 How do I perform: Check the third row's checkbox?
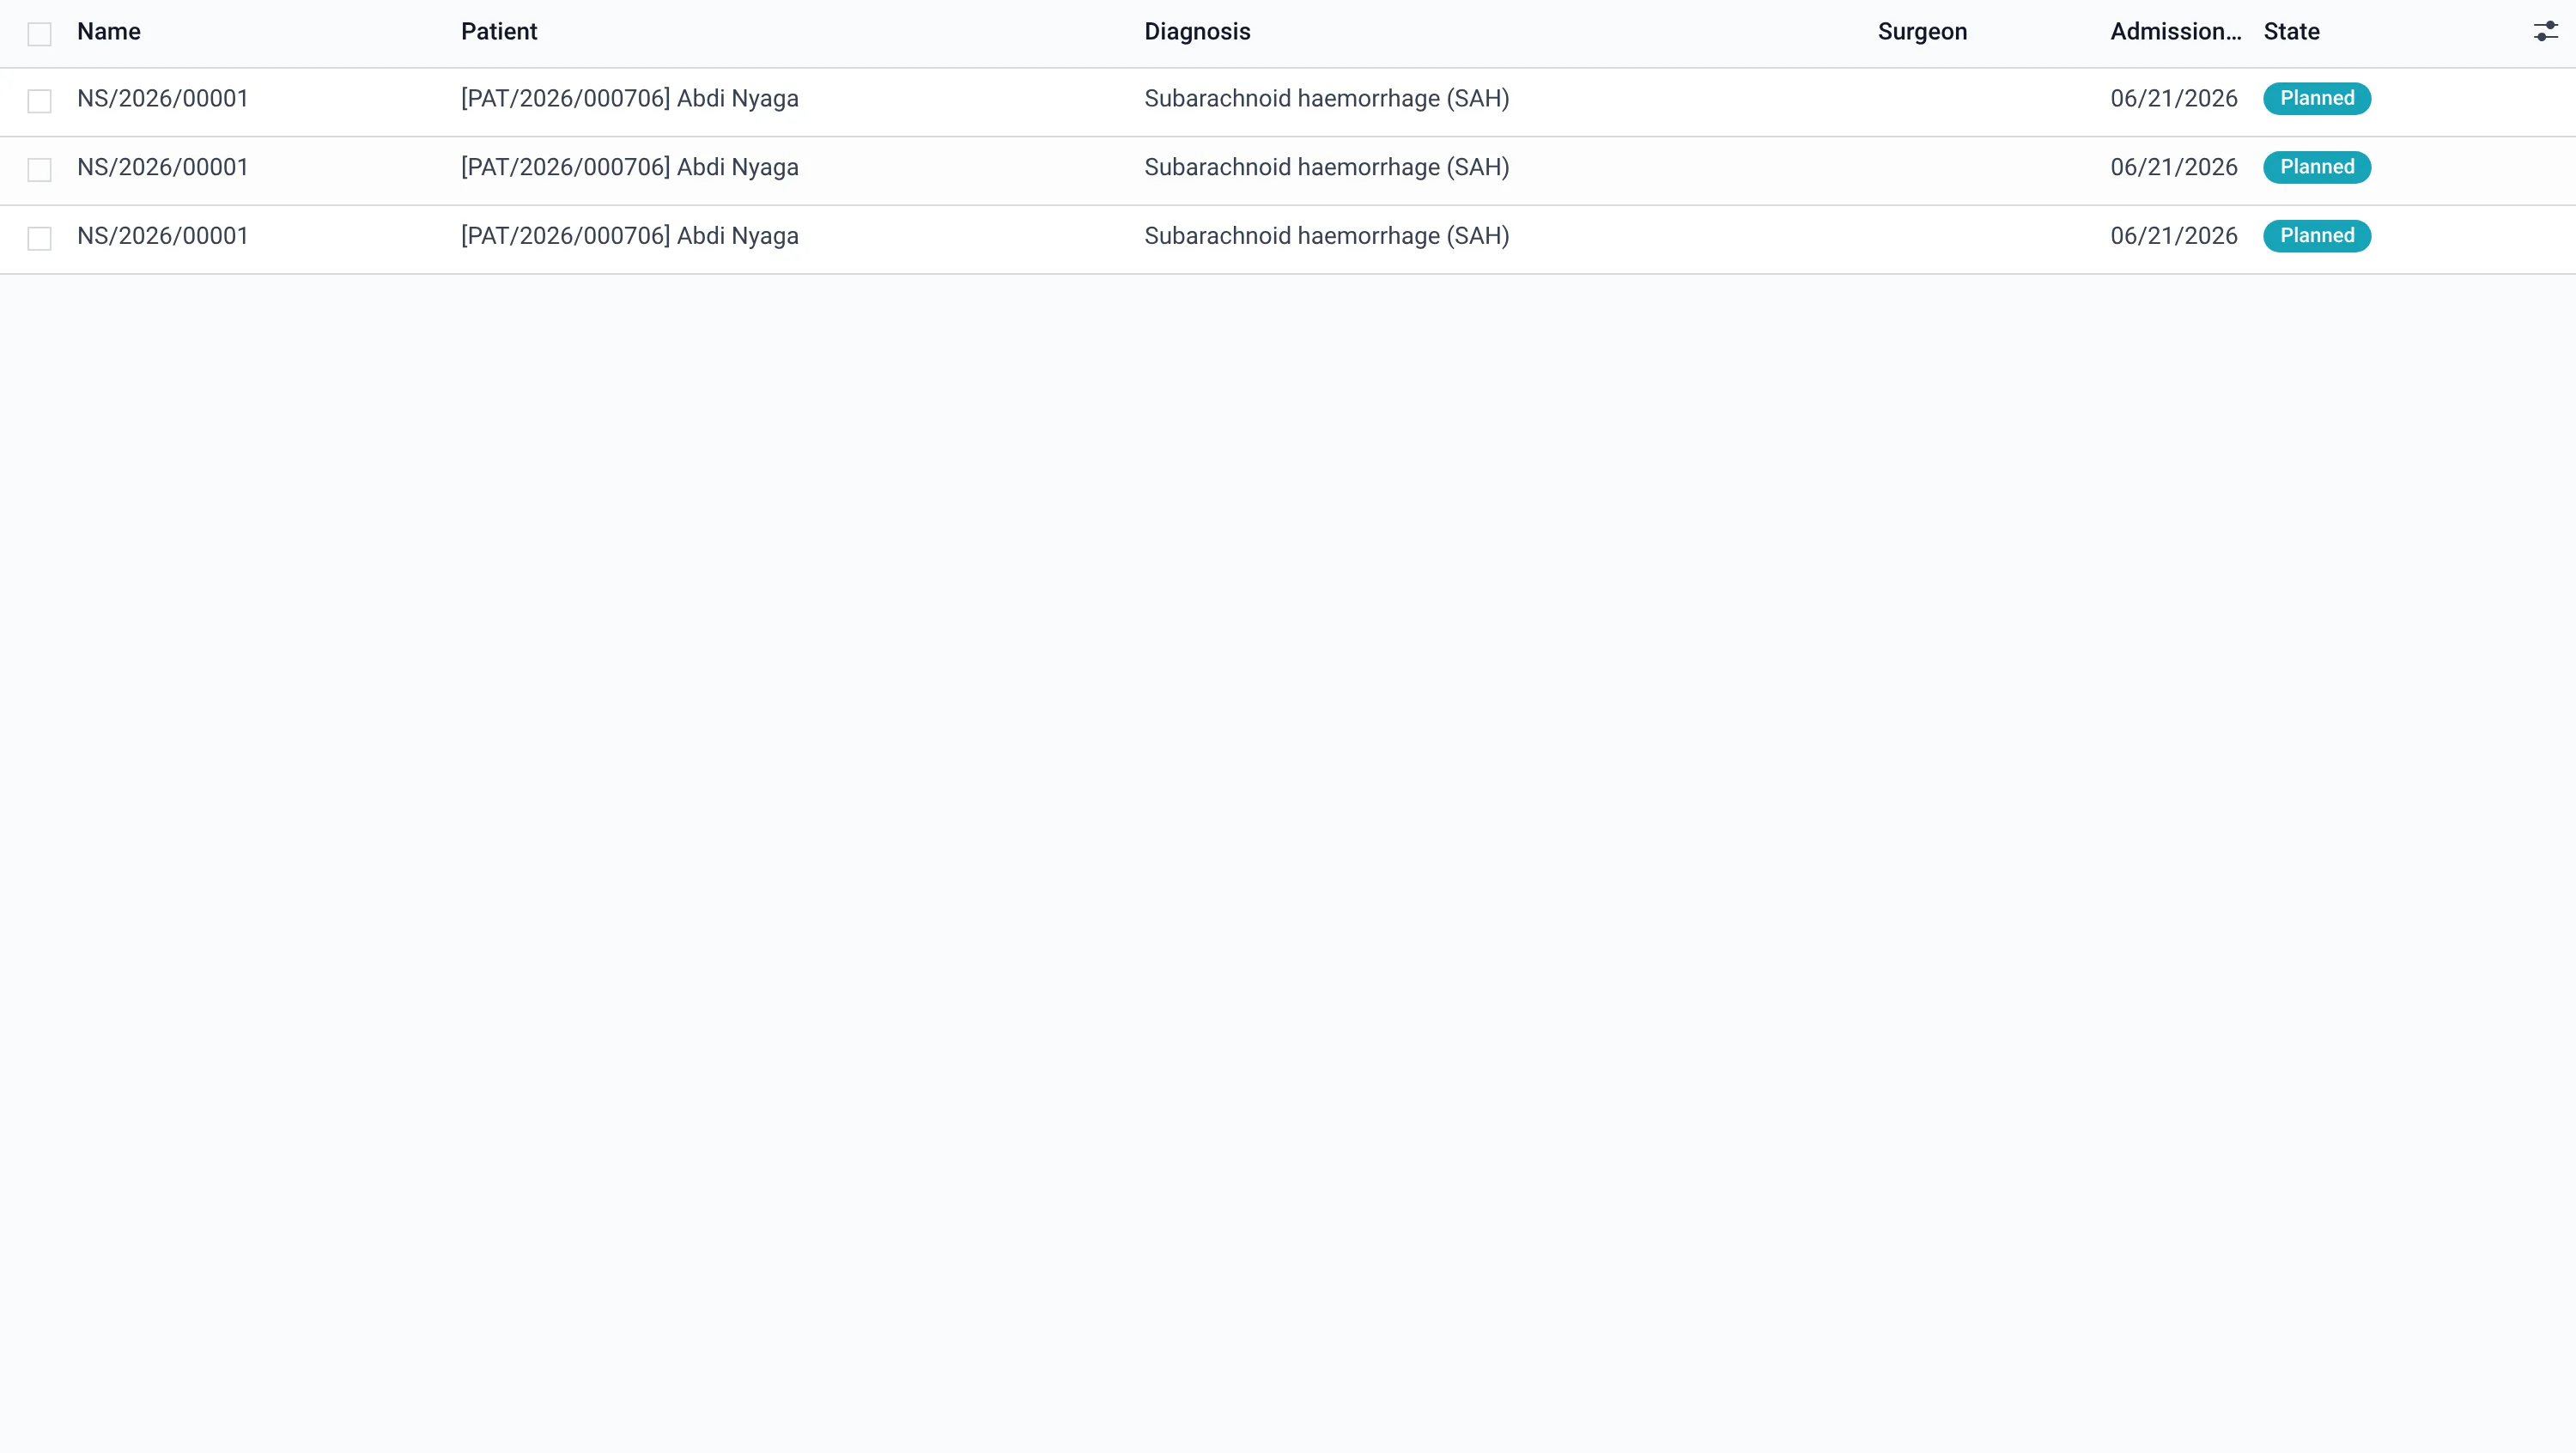click(x=39, y=238)
